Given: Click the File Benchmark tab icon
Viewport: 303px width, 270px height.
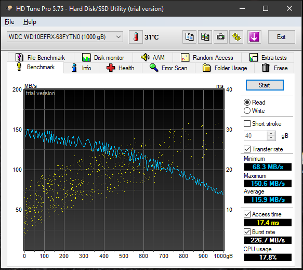Looking at the screenshot, I should [x=19, y=57].
